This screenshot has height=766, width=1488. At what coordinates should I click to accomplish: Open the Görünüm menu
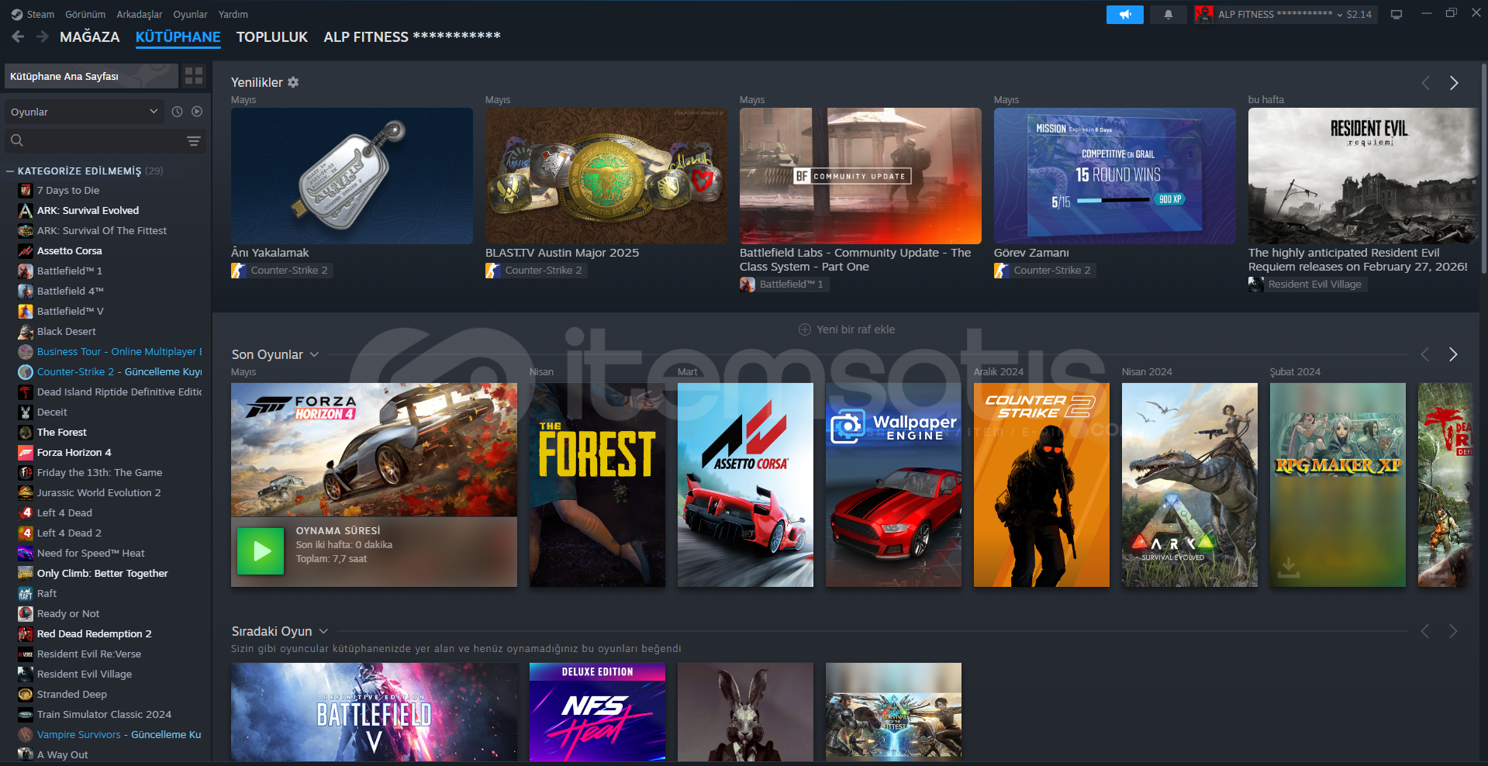(85, 14)
